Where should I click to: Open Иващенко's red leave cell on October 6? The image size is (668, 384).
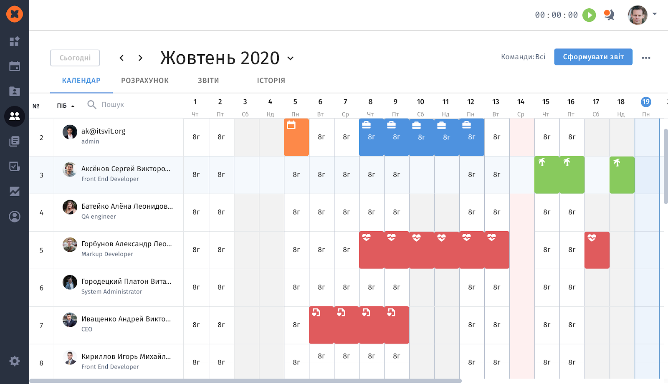pyautogui.click(x=321, y=325)
